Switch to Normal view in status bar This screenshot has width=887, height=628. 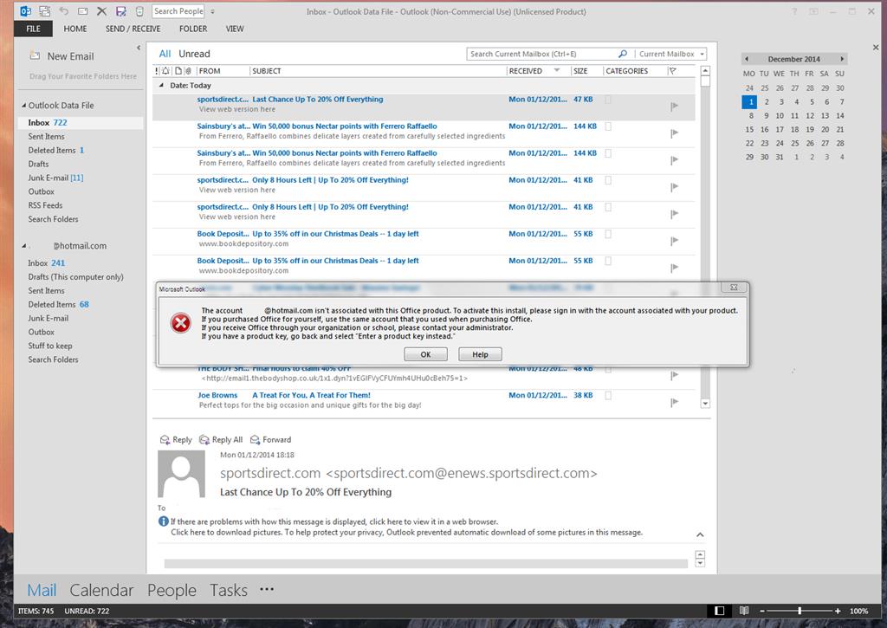[719, 611]
